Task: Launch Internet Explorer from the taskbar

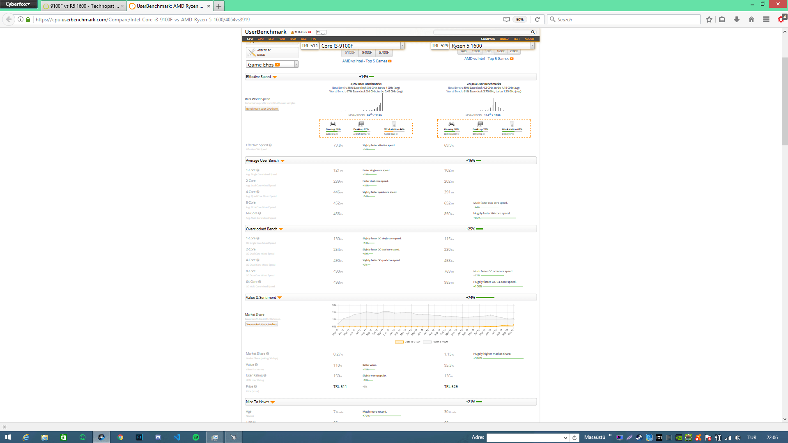Action: pyautogui.click(x=26, y=437)
